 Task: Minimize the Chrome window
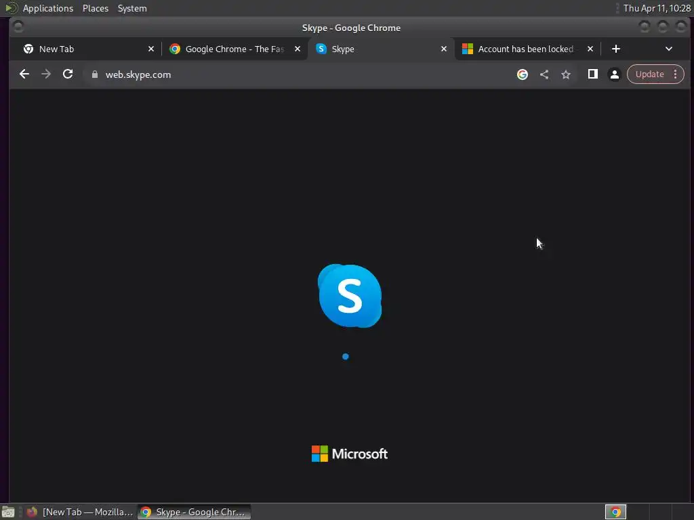[x=645, y=27]
